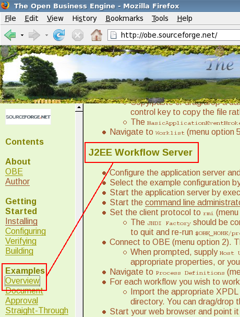Open the Straight-Through link
Viewport: 240px width, 317px height.
click(37, 310)
